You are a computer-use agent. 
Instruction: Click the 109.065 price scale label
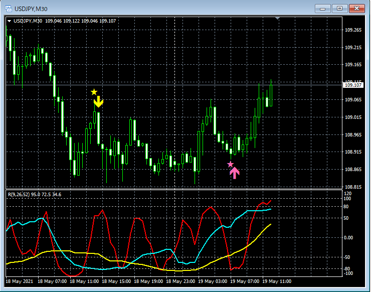point(353,99)
